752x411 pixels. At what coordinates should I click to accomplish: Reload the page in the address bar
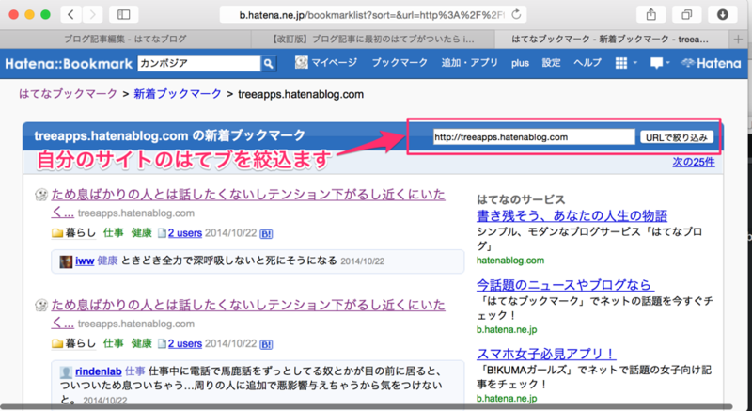[516, 14]
